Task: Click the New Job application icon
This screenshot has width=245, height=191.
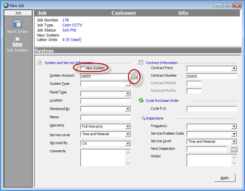Action: point(6,5)
